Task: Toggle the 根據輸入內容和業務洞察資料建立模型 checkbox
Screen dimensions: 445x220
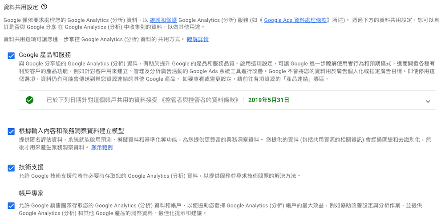Action: pyautogui.click(x=11, y=132)
